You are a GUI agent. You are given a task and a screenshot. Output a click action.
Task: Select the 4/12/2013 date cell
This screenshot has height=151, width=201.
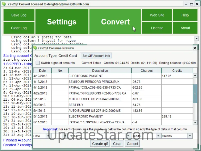pyautogui.click(x=42, y=76)
